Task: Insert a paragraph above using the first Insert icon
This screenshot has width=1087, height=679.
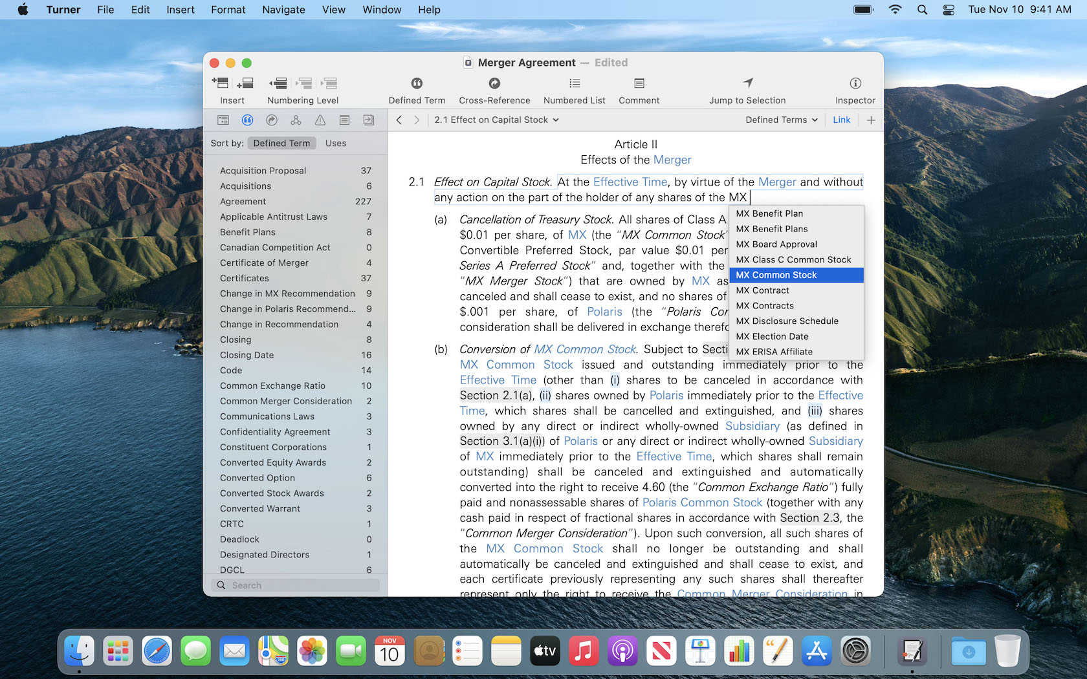Action: (220, 83)
